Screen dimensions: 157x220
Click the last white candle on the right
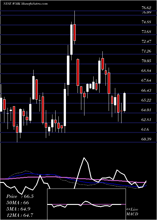click(x=124, y=102)
